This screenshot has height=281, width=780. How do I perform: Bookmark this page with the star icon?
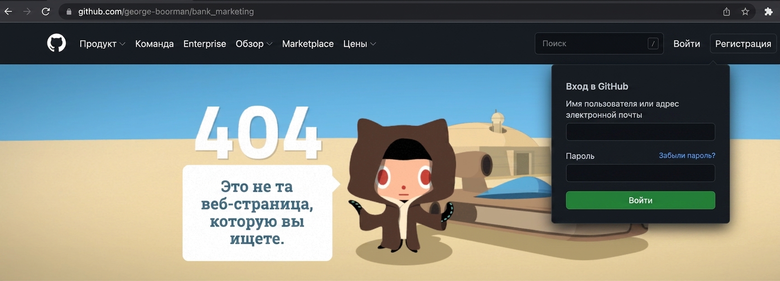pos(745,12)
